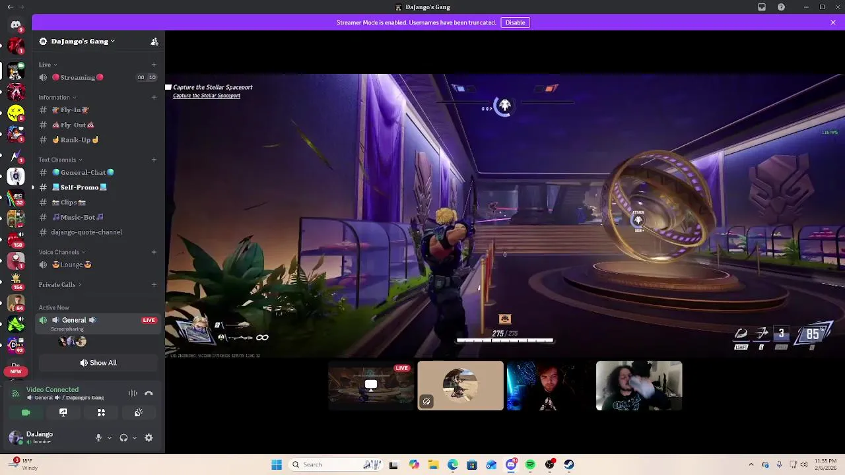Click the Video Connected status text
This screenshot has width=845, height=475.
coord(52,389)
